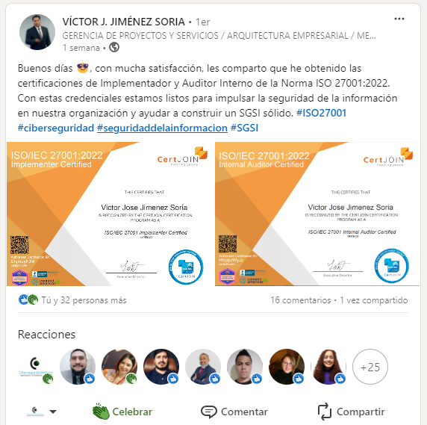
Task: Click the Ciberseguridad logo reactor avatar
Action: (x=36, y=367)
